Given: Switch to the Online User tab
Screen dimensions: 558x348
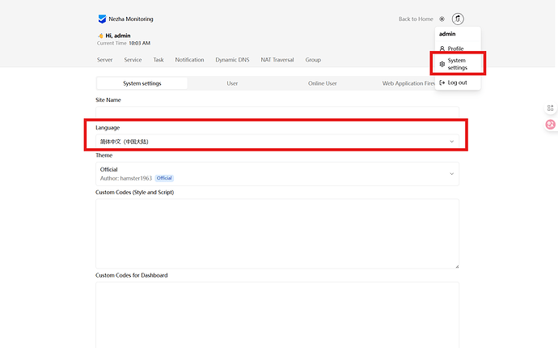Looking at the screenshot, I should (x=323, y=83).
